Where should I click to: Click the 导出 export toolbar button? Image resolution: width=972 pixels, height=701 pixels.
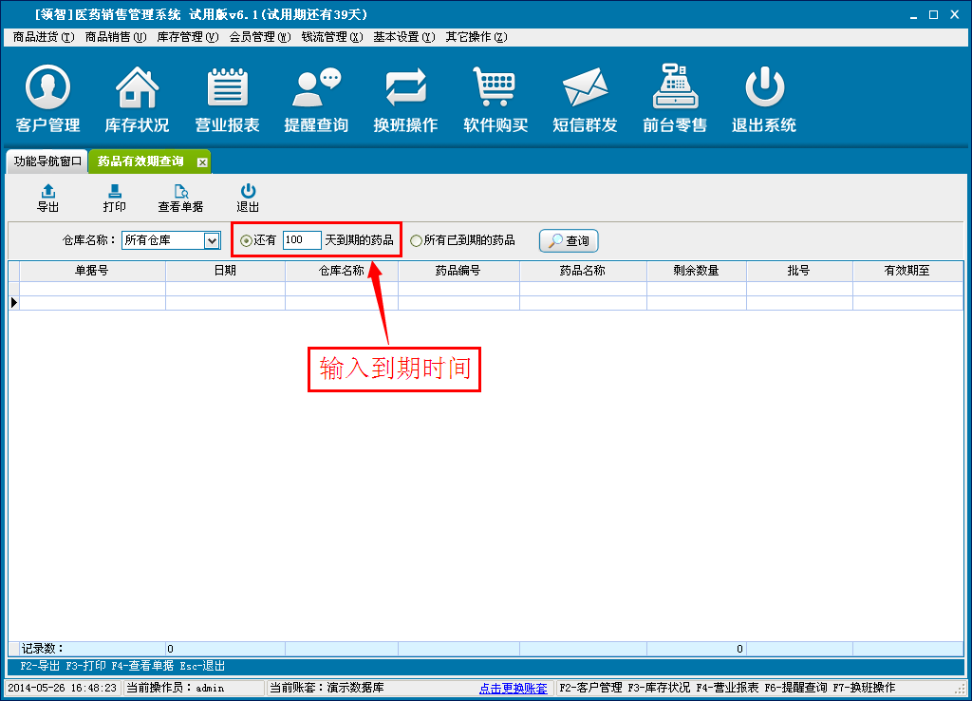(x=47, y=198)
